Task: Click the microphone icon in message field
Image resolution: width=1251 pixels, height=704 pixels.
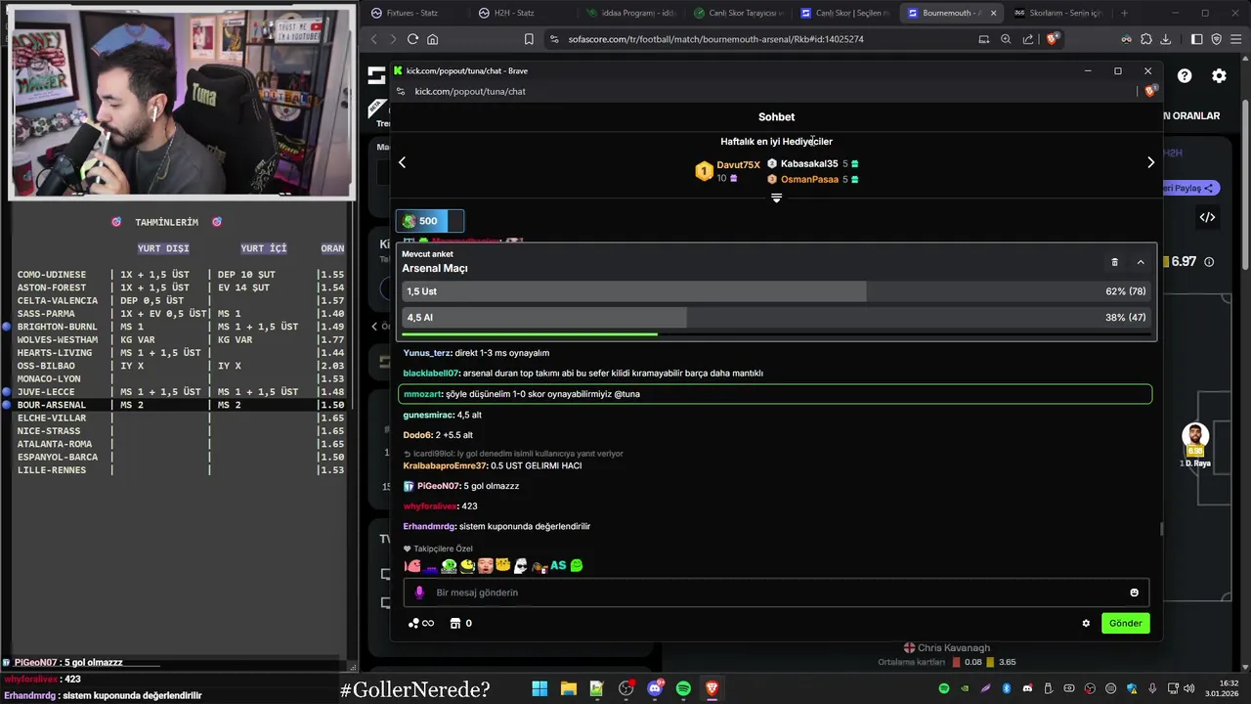Action: point(419,593)
